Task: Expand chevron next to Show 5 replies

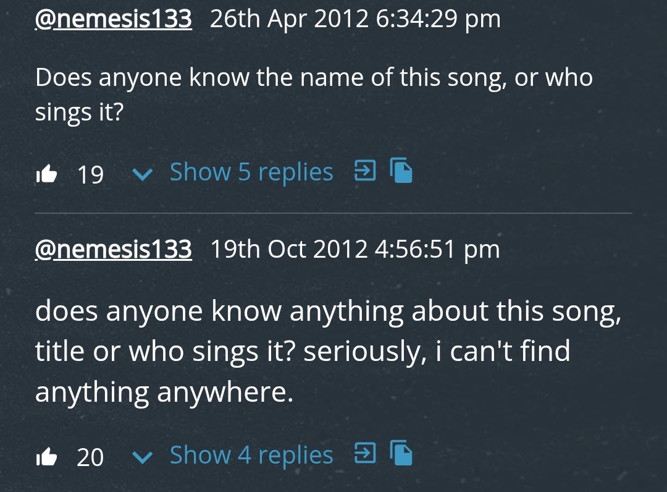Action: tap(143, 175)
